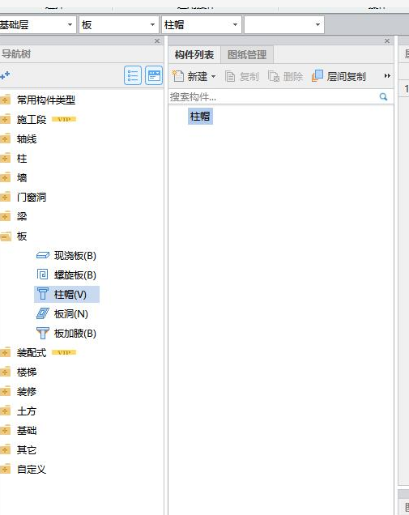Switch to the 图纸管理 tab

point(247,54)
